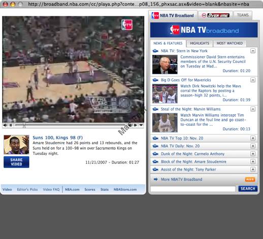Click the video progress seek bar
This screenshot has width=263, height=239.
[x=71, y=125]
